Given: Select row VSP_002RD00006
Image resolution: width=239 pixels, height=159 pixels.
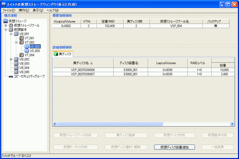Looking at the screenshot, I should 144,70.
